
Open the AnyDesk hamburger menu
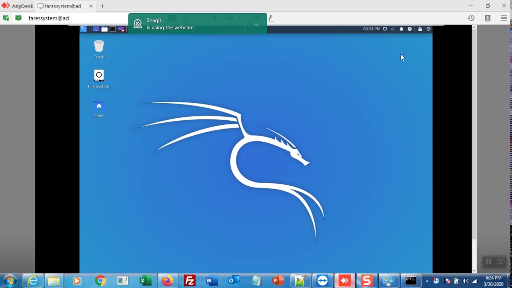(x=504, y=18)
